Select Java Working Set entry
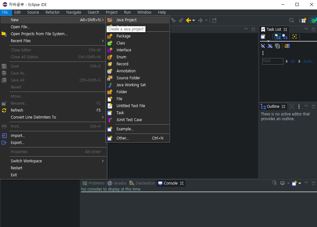 [138, 85]
